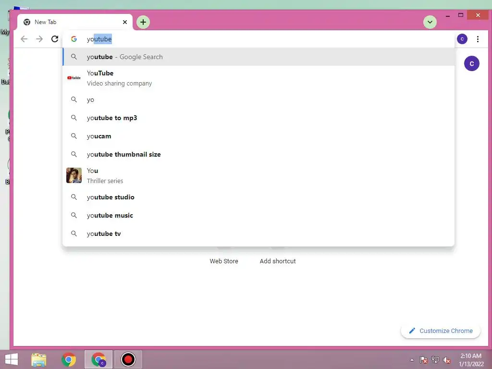
Task: Select 'youtube music' suggestion
Action: click(x=258, y=215)
